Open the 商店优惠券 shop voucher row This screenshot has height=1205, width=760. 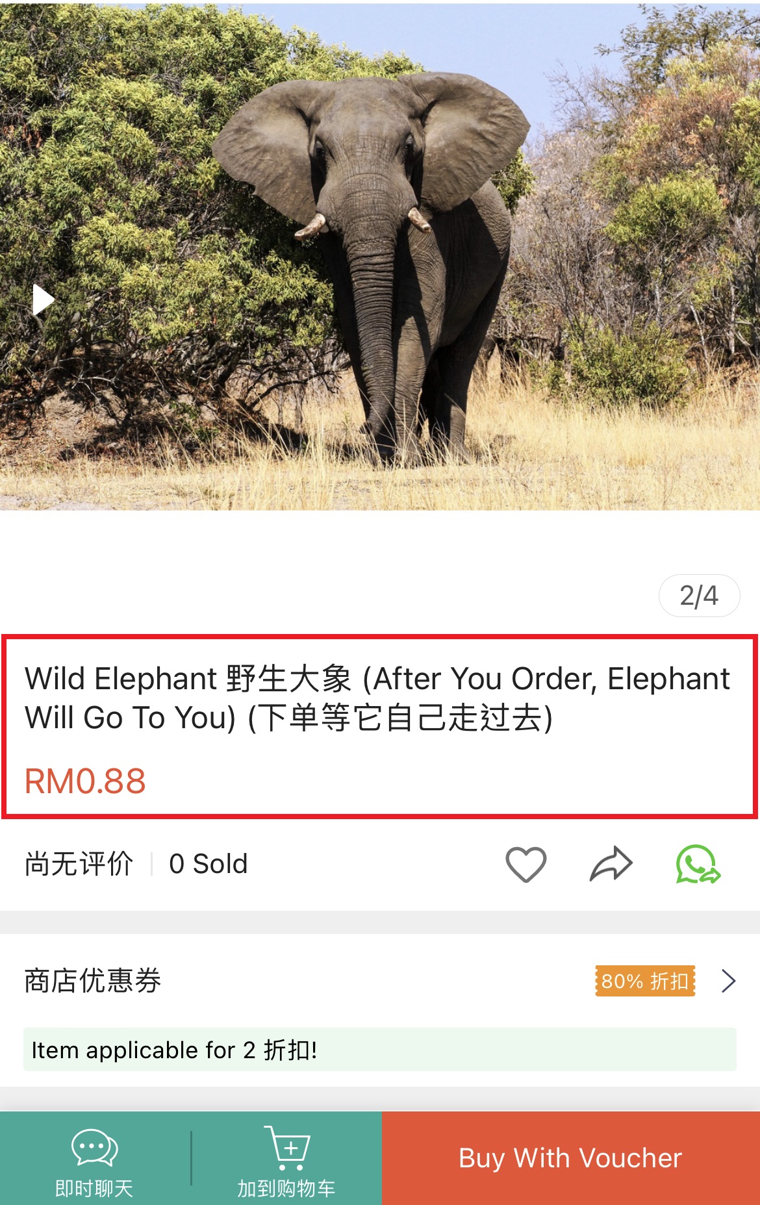380,981
